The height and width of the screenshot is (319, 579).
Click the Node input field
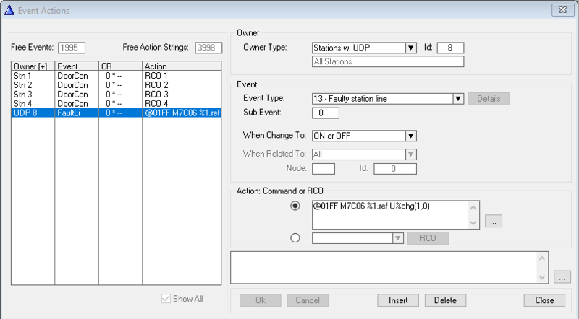point(324,169)
